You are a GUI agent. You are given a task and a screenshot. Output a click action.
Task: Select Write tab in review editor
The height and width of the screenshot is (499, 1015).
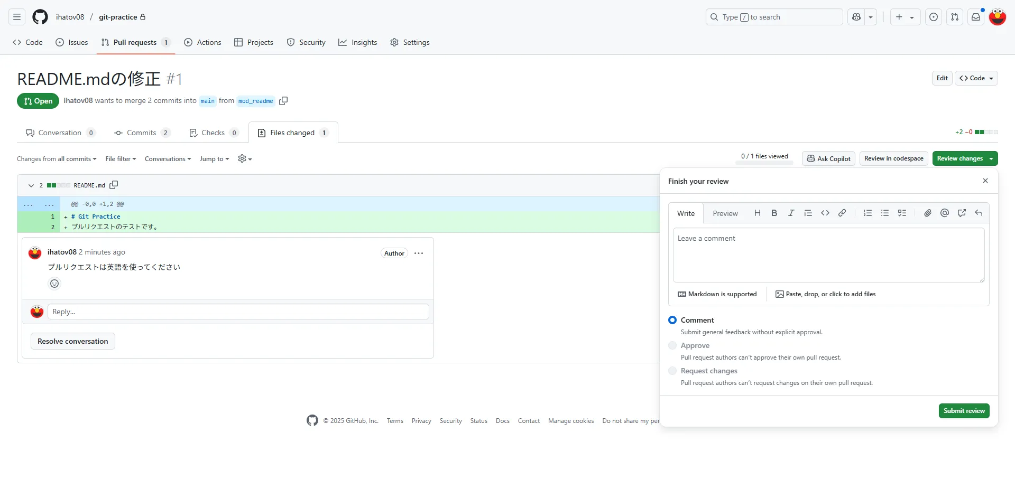click(686, 213)
